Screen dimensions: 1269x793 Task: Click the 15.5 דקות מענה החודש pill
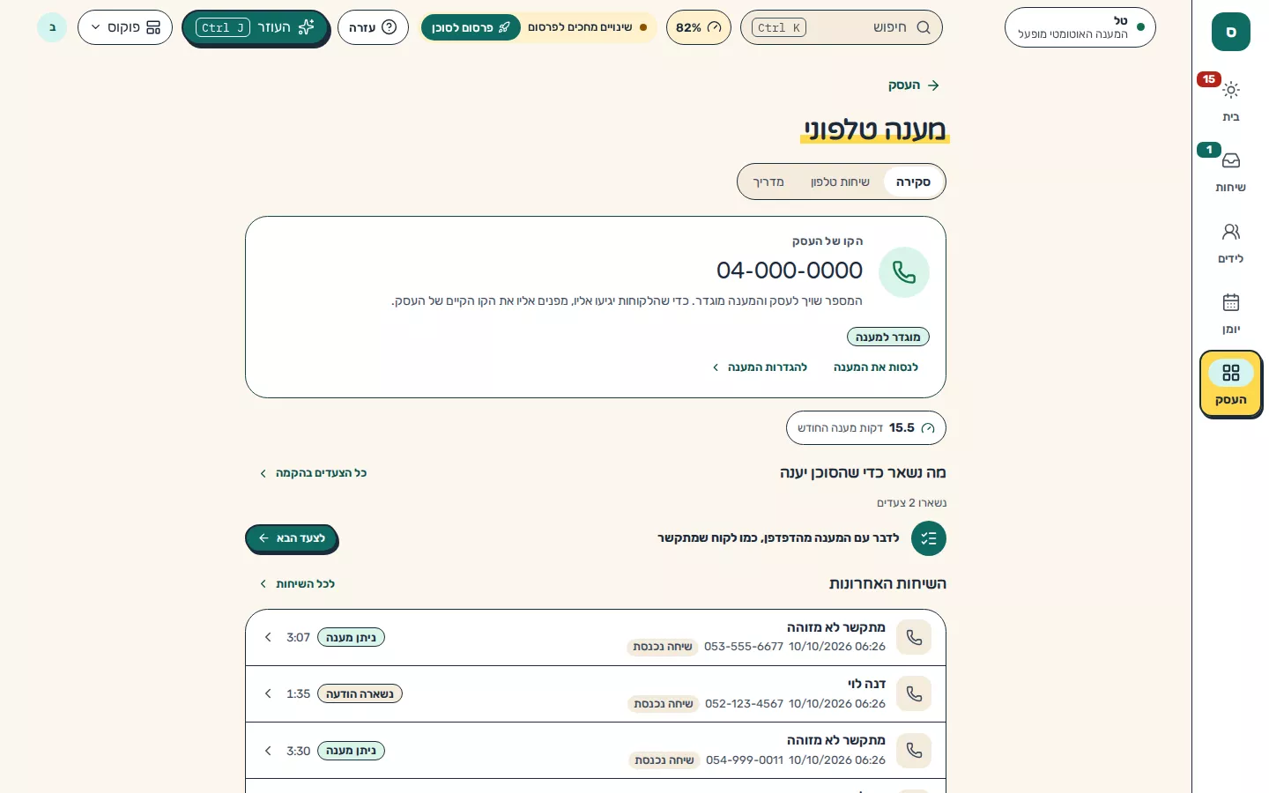866,428
